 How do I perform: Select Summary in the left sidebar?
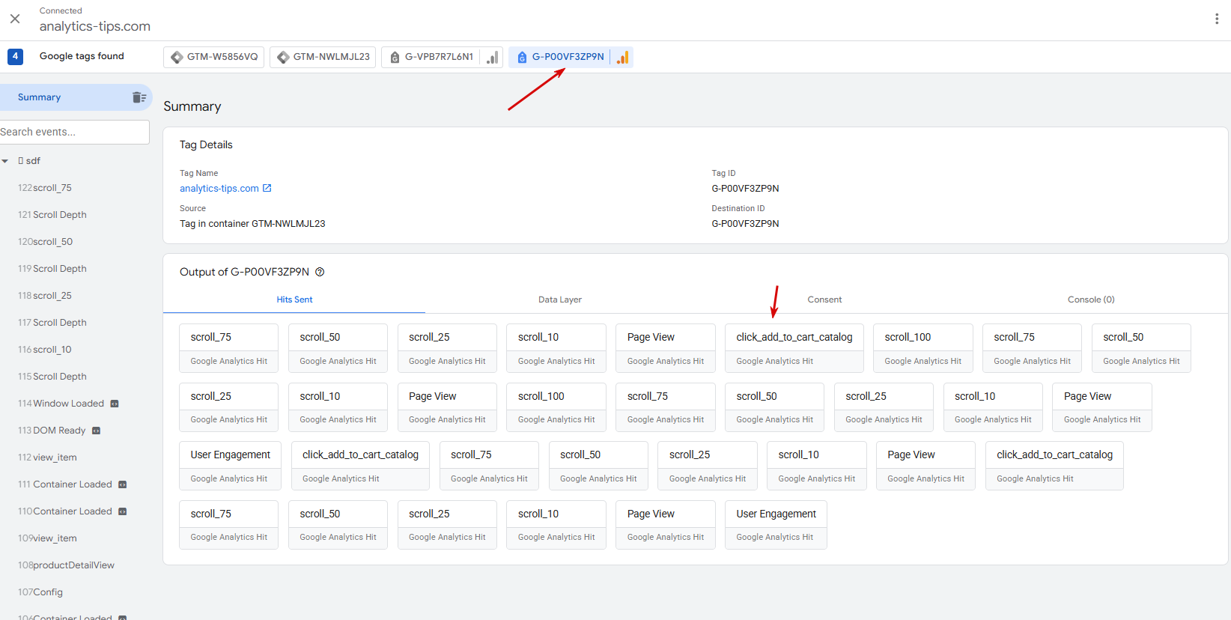(x=75, y=97)
